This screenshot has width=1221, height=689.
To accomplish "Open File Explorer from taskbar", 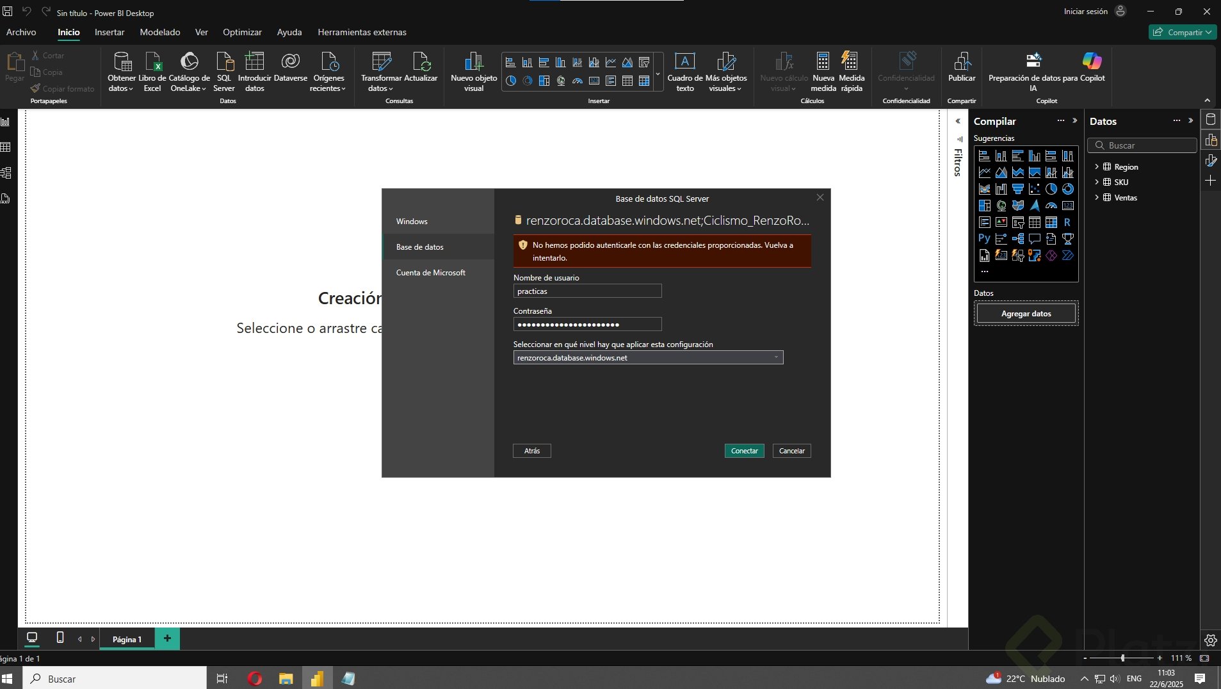I will pyautogui.click(x=286, y=679).
